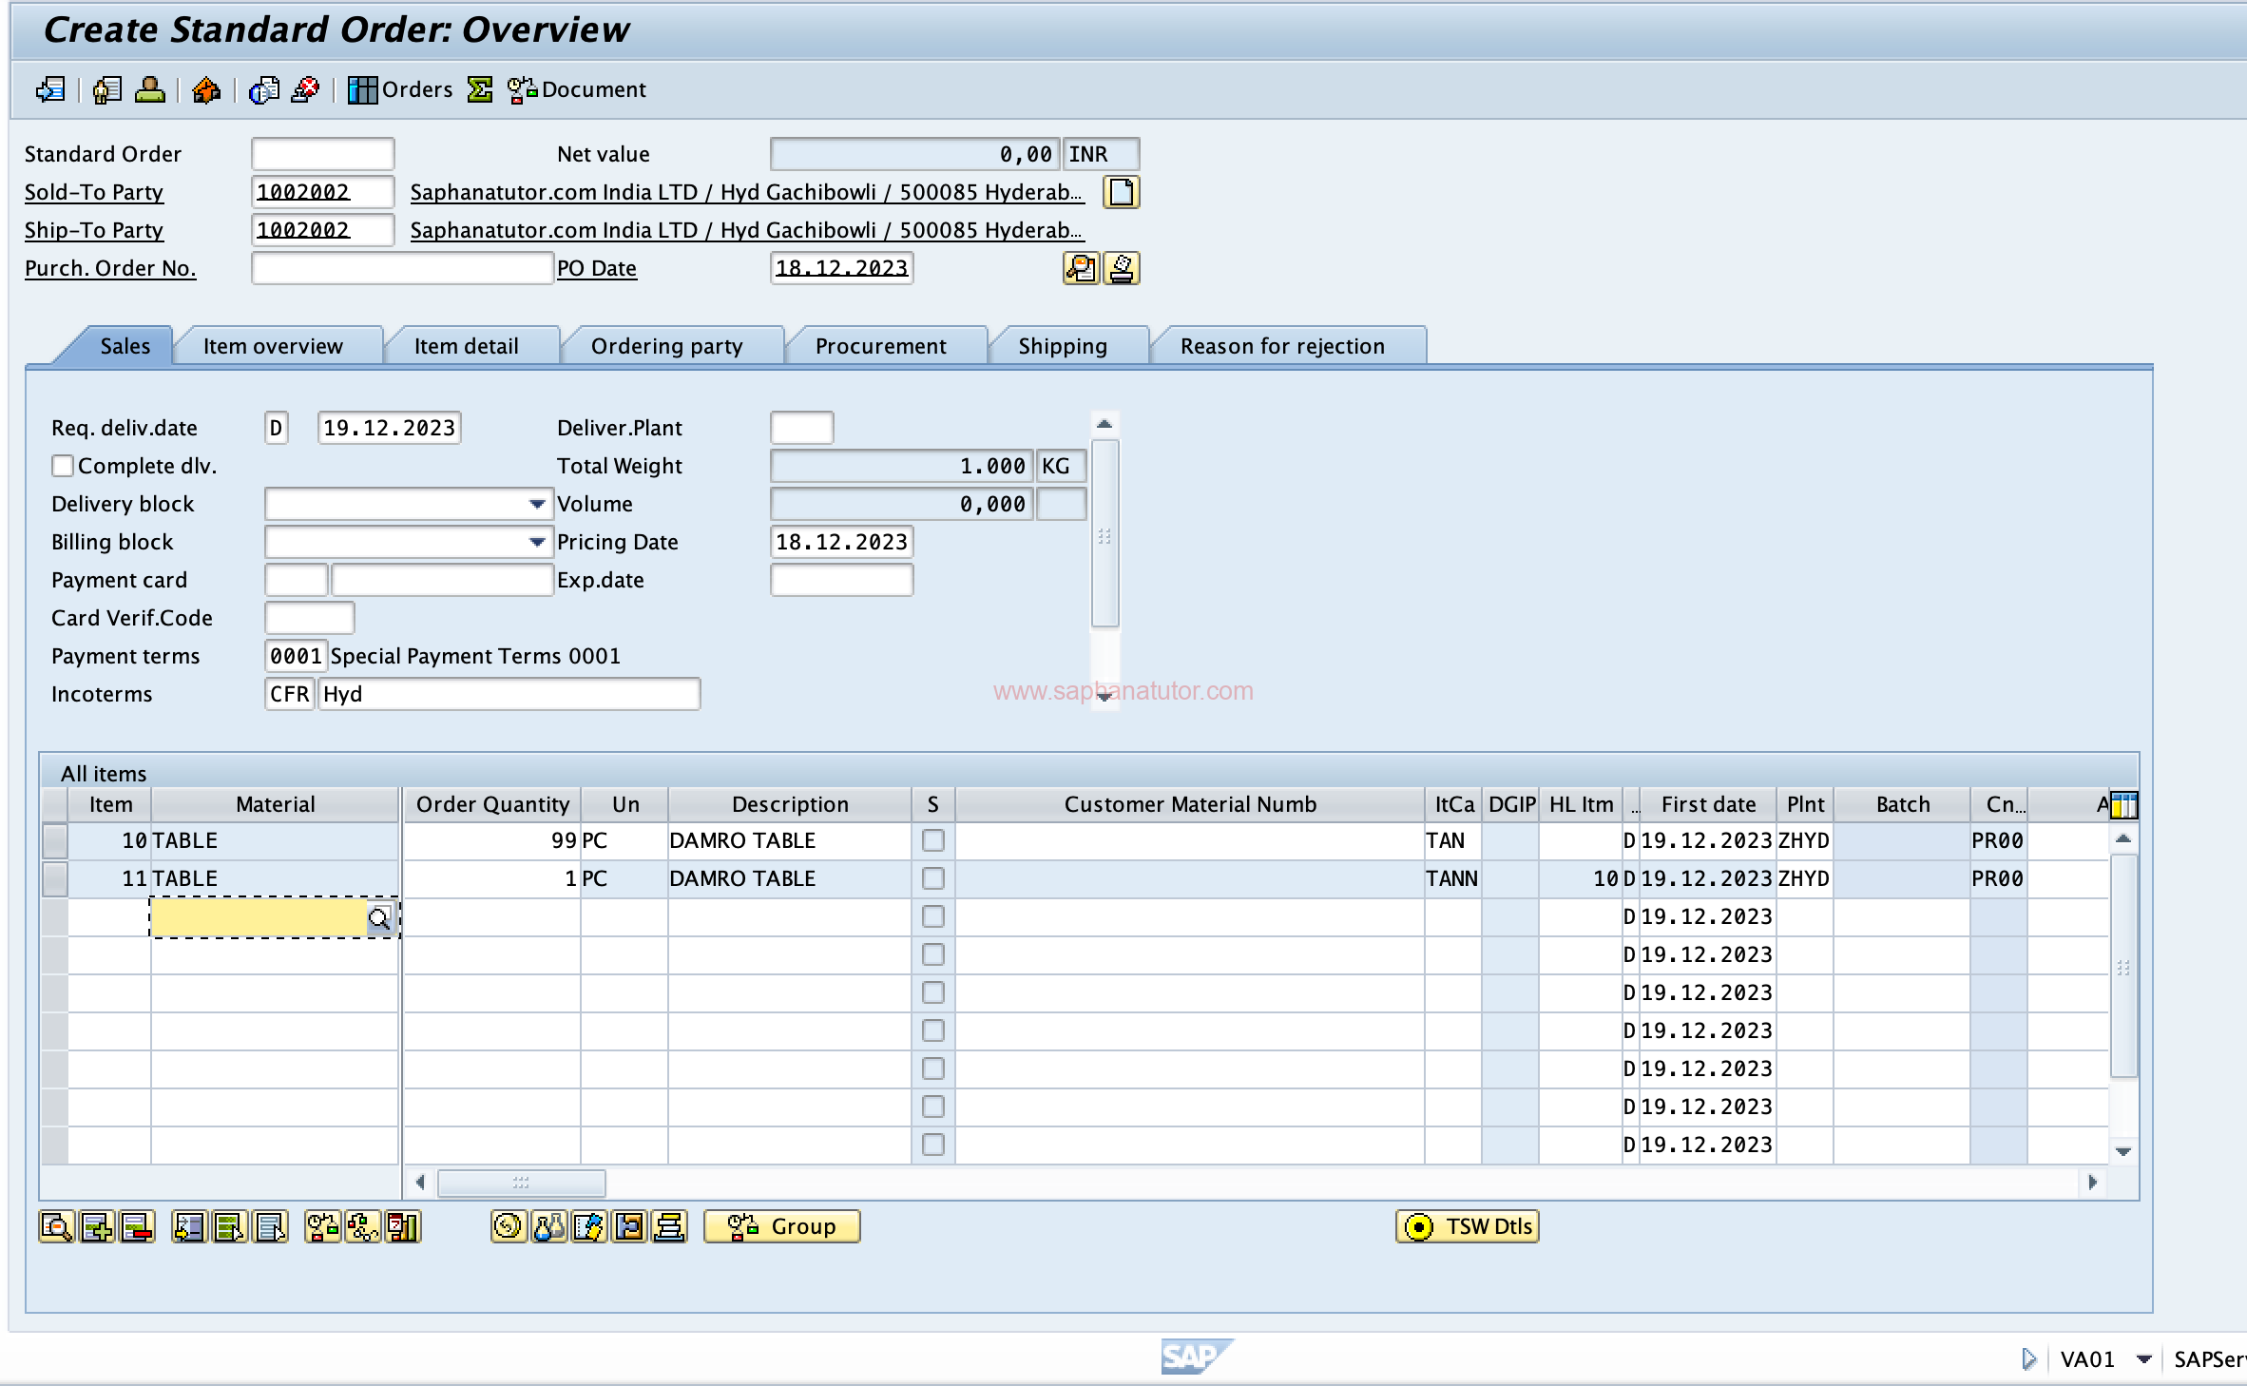This screenshot has height=1386, width=2247.
Task: Select the row selector for item 10
Action: pos(55,840)
